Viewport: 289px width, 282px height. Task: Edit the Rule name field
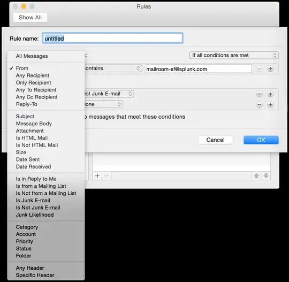(112, 39)
